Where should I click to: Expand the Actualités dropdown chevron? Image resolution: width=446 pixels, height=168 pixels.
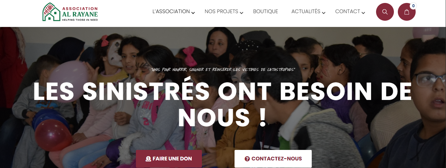click(324, 13)
